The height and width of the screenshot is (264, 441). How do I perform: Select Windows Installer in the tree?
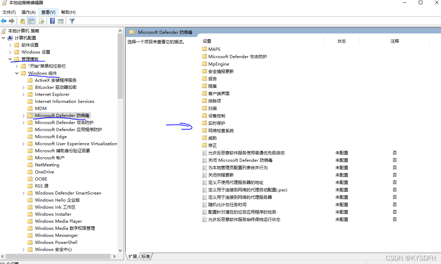coord(53,214)
